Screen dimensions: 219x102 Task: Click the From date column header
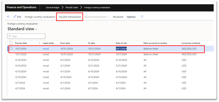(x=65, y=43)
